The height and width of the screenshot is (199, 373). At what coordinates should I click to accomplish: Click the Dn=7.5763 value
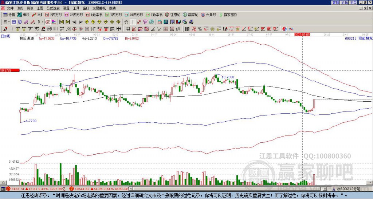tap(110, 38)
